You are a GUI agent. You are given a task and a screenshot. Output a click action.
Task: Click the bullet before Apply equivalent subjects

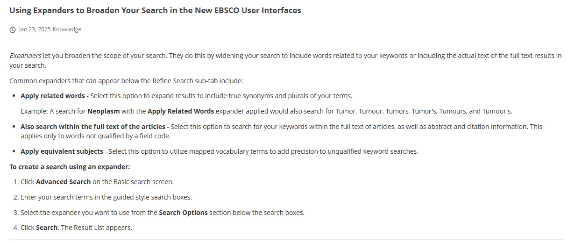[14, 152]
